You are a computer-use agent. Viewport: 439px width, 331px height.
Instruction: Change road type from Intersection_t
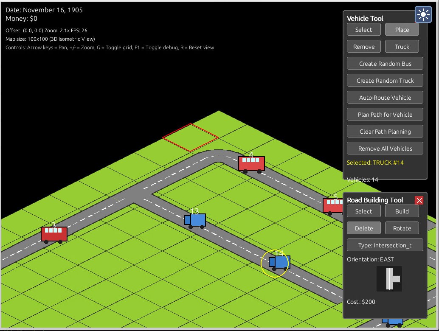[385, 245]
